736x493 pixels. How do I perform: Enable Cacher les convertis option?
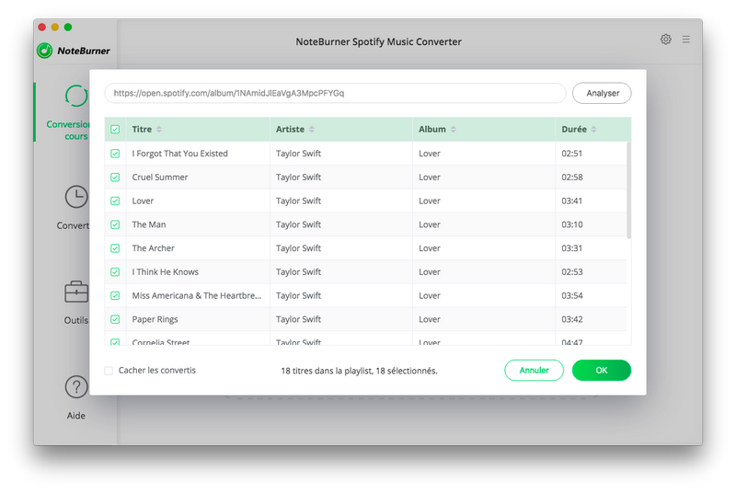click(109, 371)
